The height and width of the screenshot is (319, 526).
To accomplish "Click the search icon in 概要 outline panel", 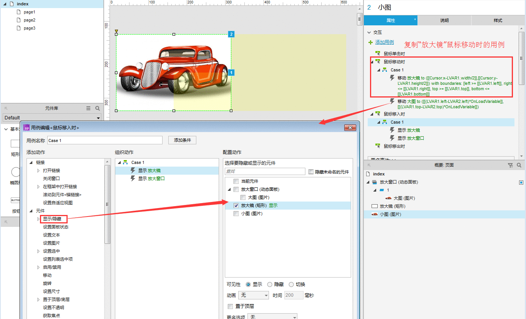I will pyautogui.click(x=519, y=165).
